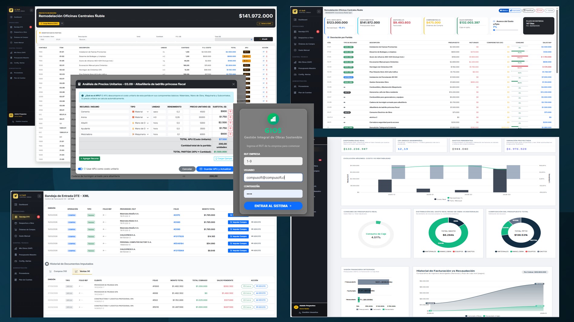Collapse the sidebar in the Remodelación budget editor panel
This screenshot has height=322, width=574.
click(31, 10)
